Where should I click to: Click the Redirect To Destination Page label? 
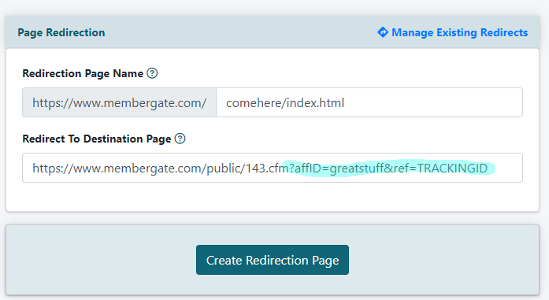(97, 139)
